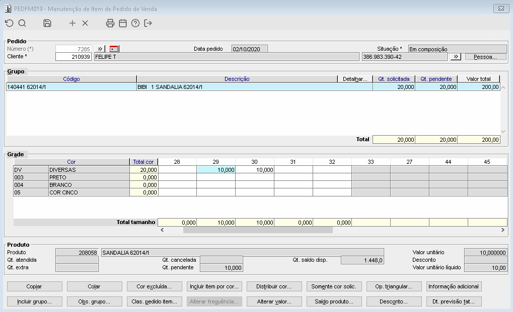This screenshot has height=312, width=513.
Task: Open Op. triangular... dialog
Action: pos(394,286)
